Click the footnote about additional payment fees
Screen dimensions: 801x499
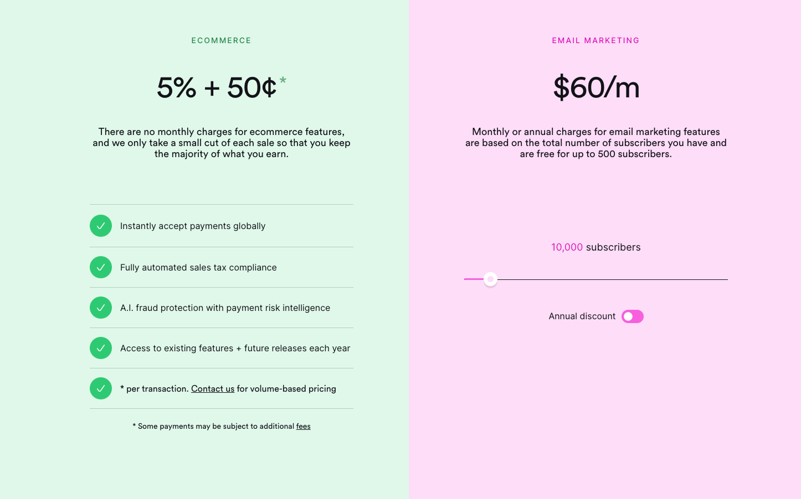[x=221, y=426]
